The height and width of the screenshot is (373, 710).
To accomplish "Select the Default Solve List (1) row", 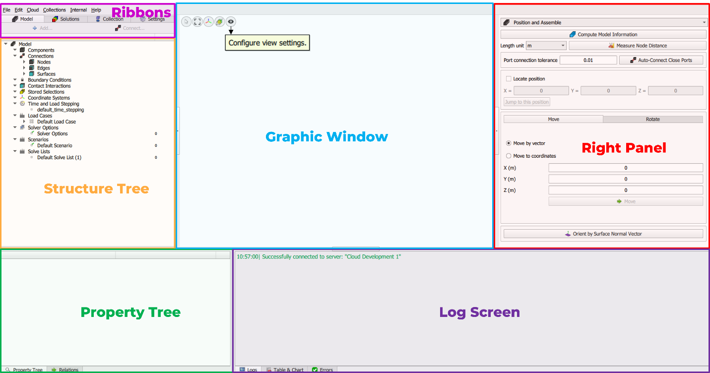I will pos(59,157).
